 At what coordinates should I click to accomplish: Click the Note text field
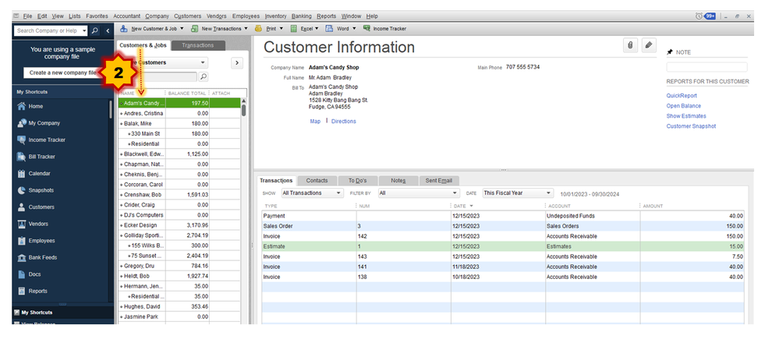(706, 67)
